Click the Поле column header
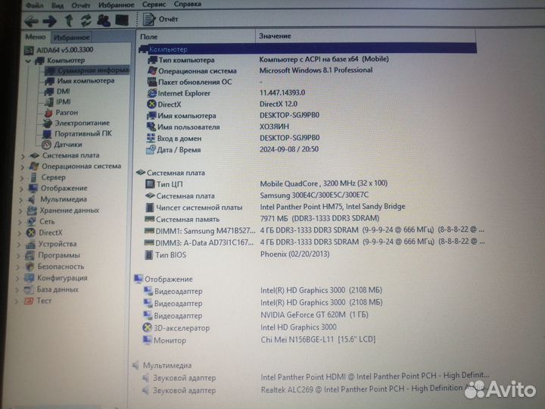 point(196,36)
